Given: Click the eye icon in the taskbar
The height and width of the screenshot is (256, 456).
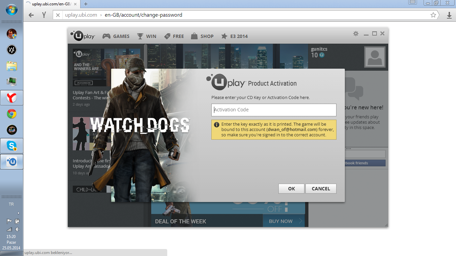Looking at the screenshot, I should (12, 130).
